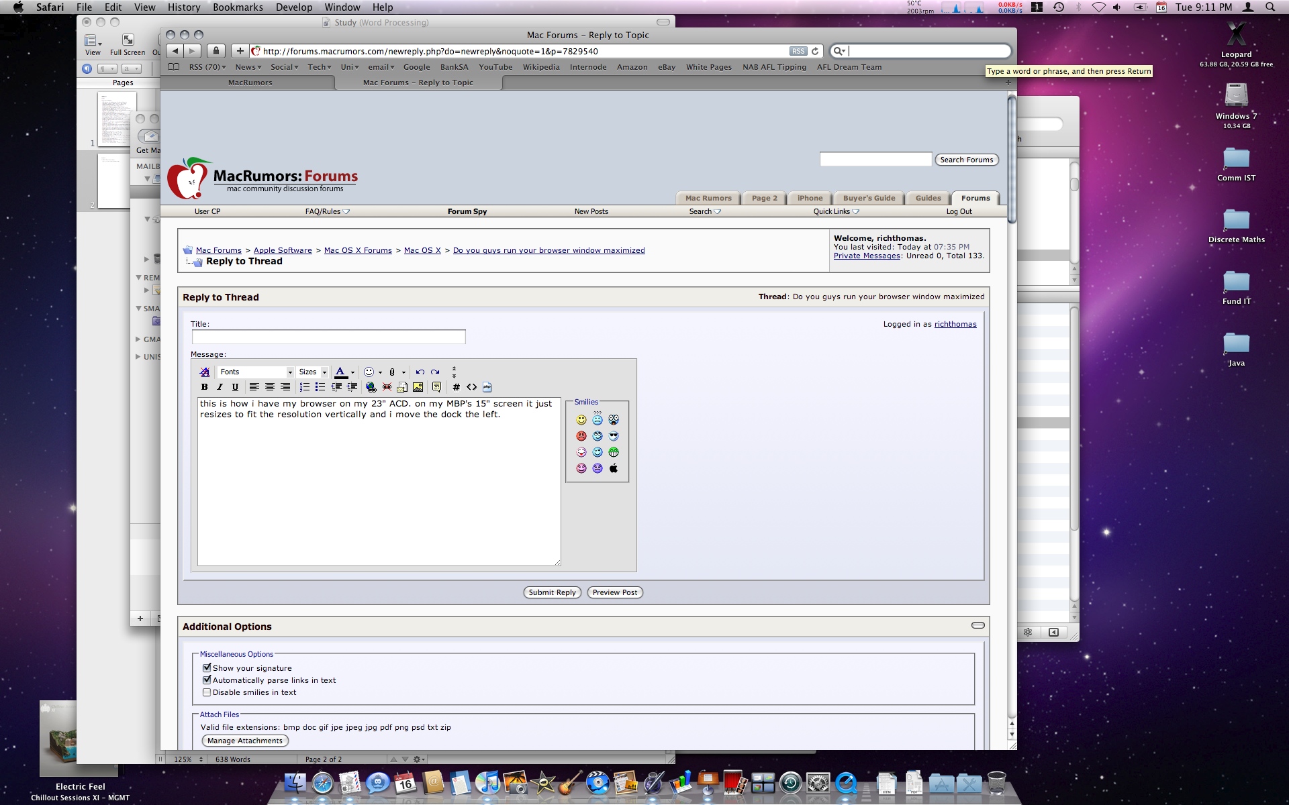Open the History menu
This screenshot has width=1289, height=805.
tap(184, 7)
